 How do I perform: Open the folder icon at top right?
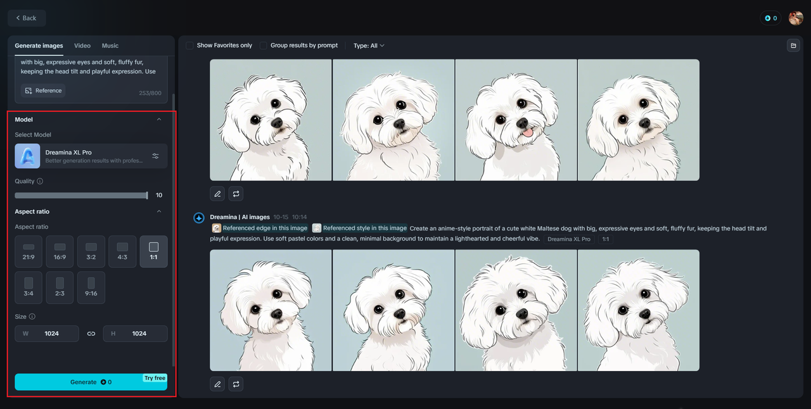pos(793,46)
